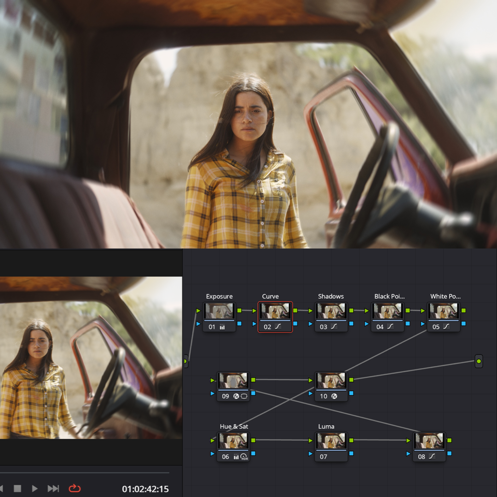Skip to the next clip
The width and height of the screenshot is (497, 497).
pos(53,488)
